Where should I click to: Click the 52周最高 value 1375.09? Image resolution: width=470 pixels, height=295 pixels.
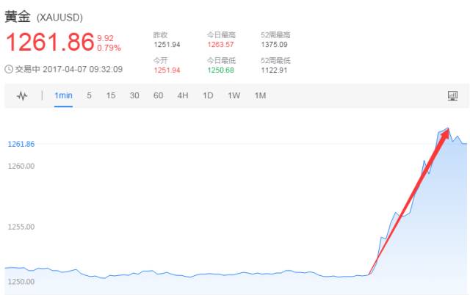coord(274,45)
